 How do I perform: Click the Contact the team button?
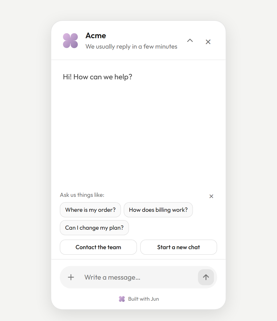tap(98, 247)
